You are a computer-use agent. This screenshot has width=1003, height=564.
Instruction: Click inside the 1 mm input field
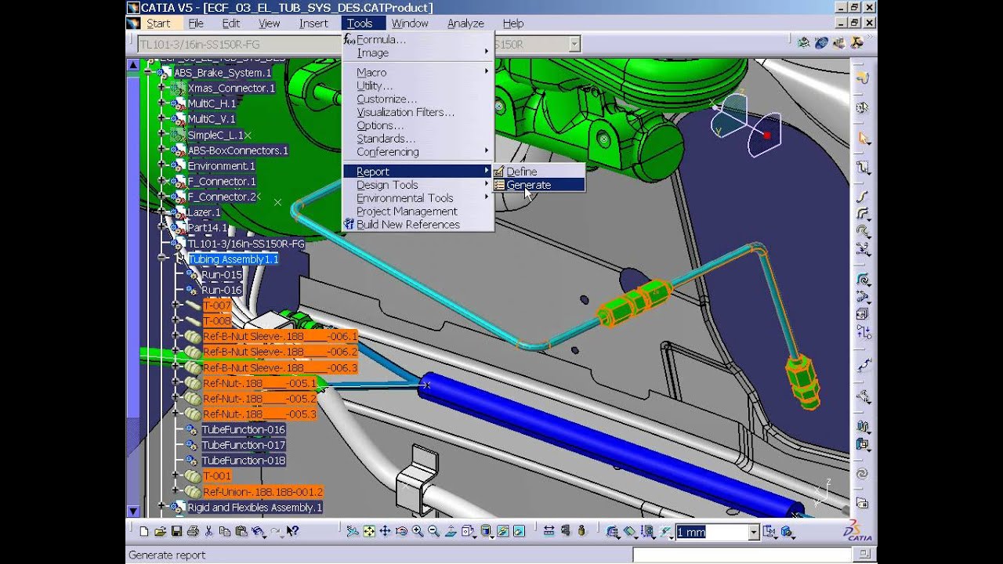click(x=709, y=533)
